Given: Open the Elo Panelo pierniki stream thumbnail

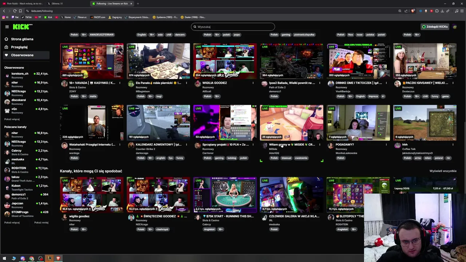Looking at the screenshot, I should (158, 61).
